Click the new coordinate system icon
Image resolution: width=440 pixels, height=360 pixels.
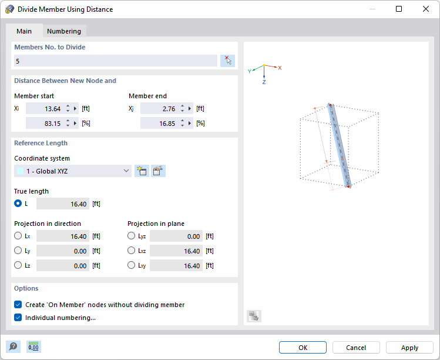pyautogui.click(x=142, y=171)
